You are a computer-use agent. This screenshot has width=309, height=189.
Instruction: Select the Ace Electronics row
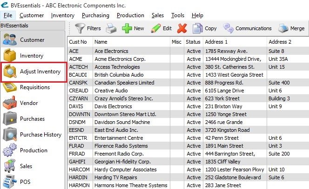[x=188, y=51]
